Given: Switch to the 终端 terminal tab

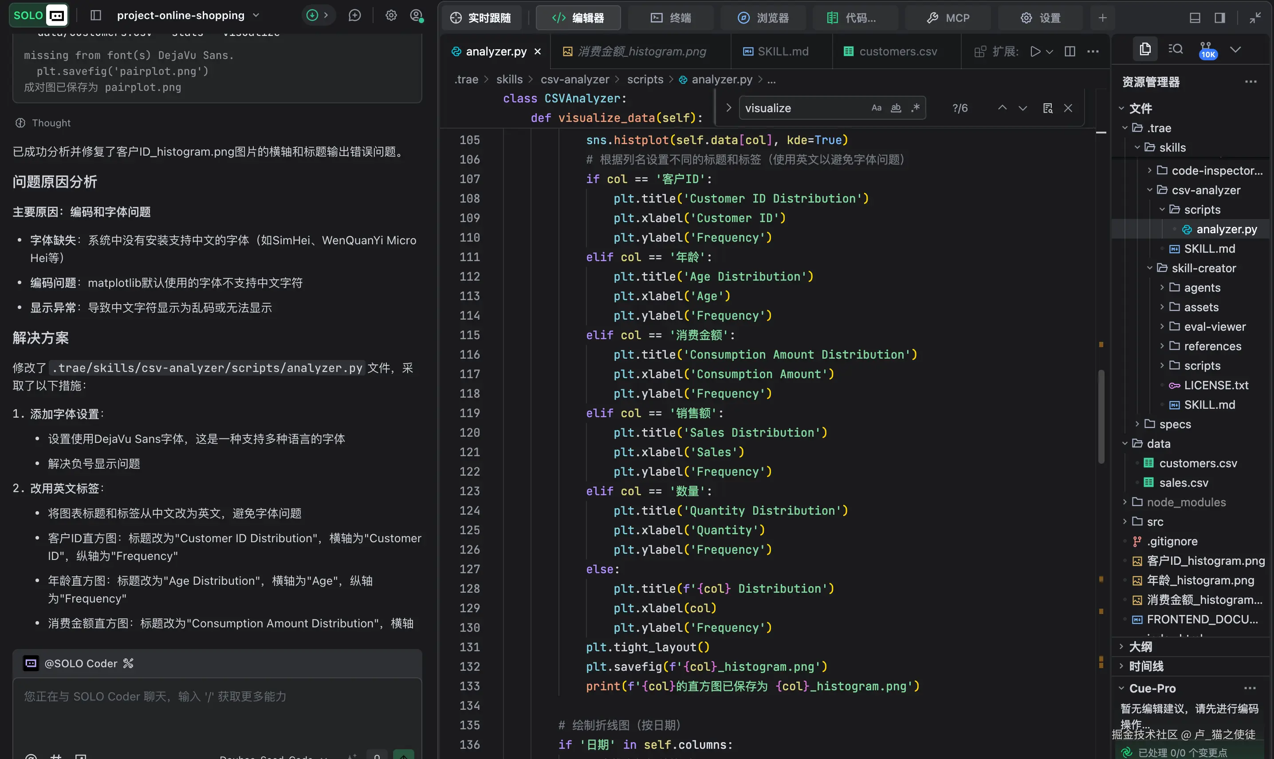Looking at the screenshot, I should (671, 18).
